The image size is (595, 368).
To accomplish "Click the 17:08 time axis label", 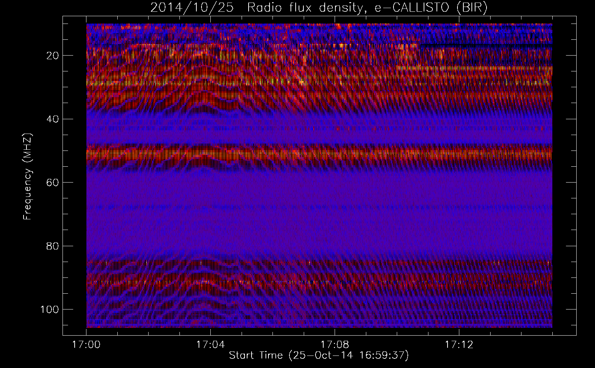I will click(335, 345).
